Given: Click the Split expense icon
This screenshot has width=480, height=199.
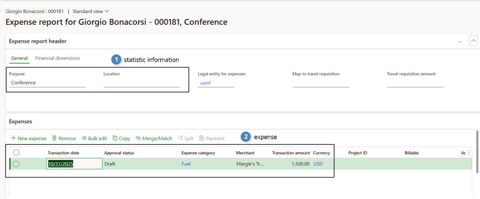Looking at the screenshot, I should click(180, 138).
